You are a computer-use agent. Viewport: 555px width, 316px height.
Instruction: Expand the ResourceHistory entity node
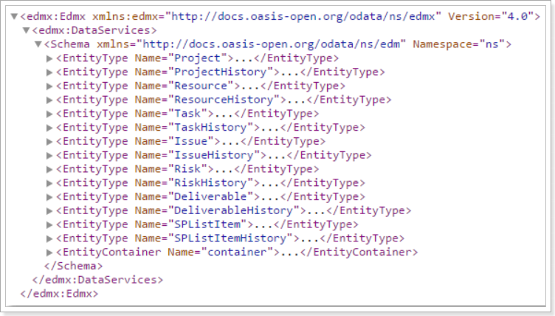tap(49, 100)
